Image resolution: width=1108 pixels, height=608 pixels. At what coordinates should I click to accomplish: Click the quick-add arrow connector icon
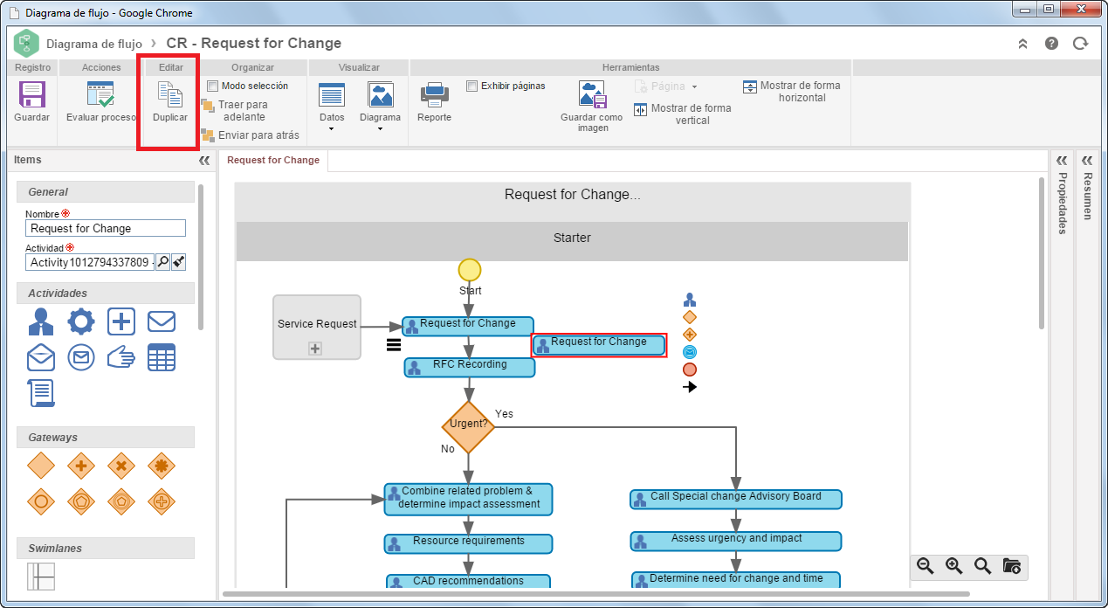click(x=690, y=386)
